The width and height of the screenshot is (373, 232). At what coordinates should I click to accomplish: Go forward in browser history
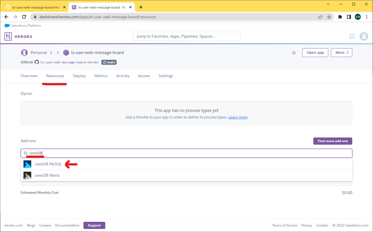point(15,17)
